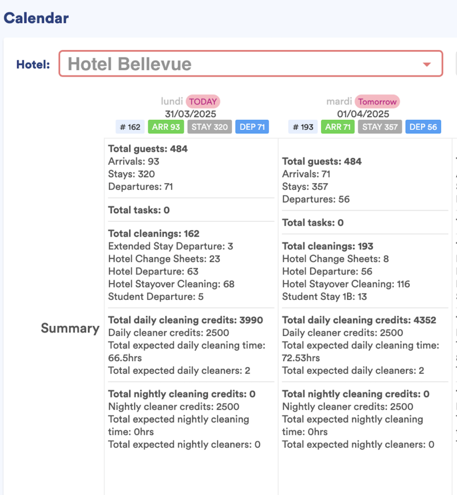Click the Summary row label
The image size is (457, 495).
tap(70, 328)
